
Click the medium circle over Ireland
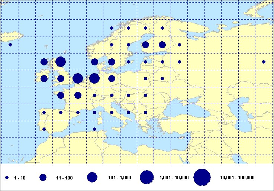(x=44, y=78)
